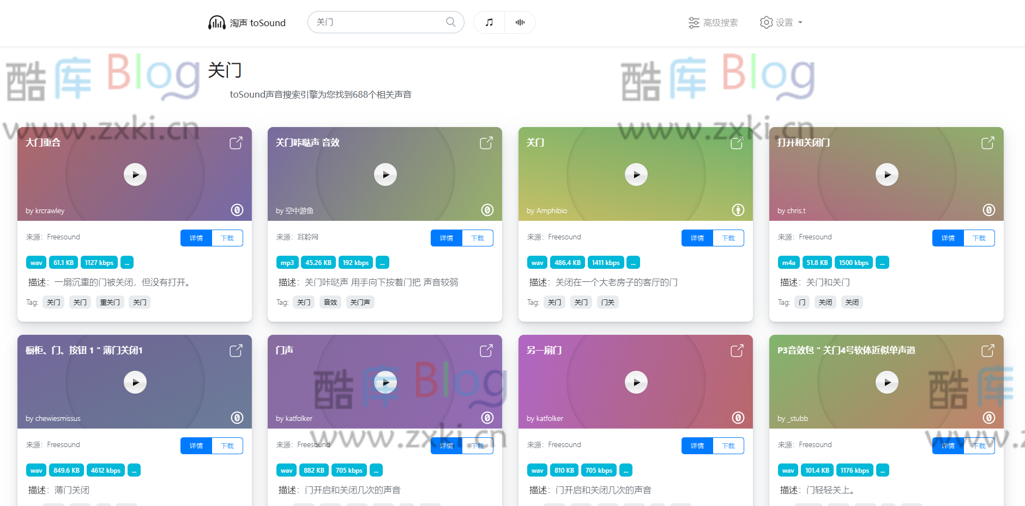The image size is (1025, 506).
Task: Click the CC0 license icon on 关门咔哒声 card
Action: [x=487, y=209]
